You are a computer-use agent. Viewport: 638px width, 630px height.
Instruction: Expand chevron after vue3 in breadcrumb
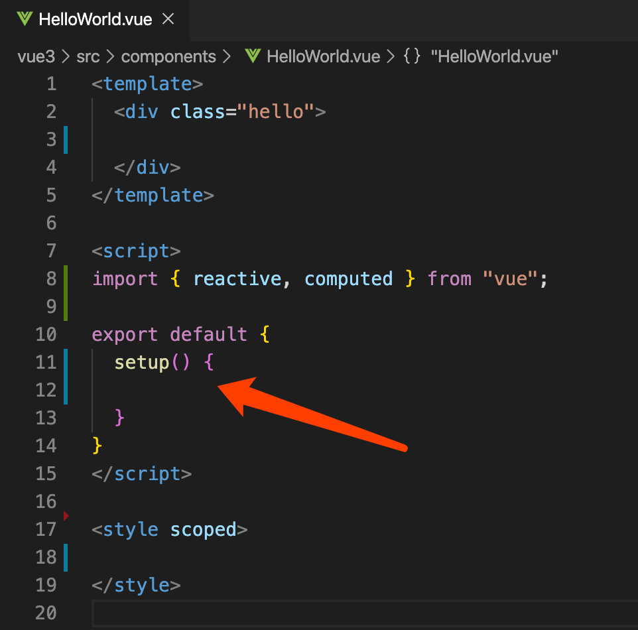(x=66, y=56)
